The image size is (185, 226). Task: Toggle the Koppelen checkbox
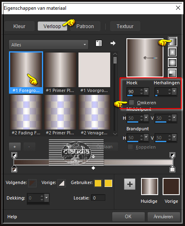[130, 147]
